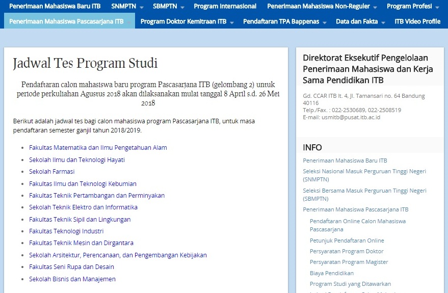Click the Gd. CCAR ITB address text
The height and width of the screenshot is (293, 448).
click(364, 99)
